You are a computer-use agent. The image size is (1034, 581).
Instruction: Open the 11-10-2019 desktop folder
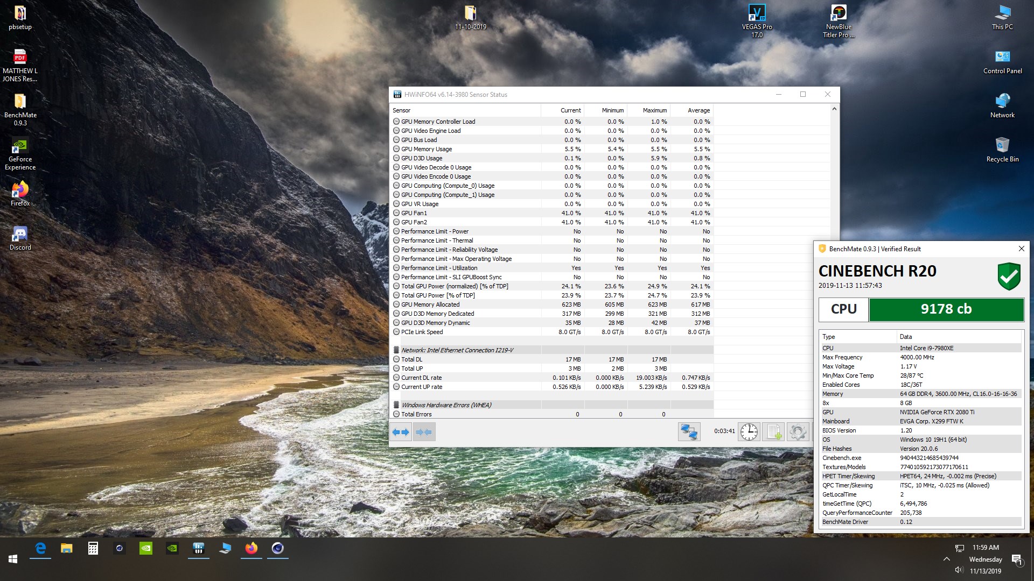tap(471, 18)
